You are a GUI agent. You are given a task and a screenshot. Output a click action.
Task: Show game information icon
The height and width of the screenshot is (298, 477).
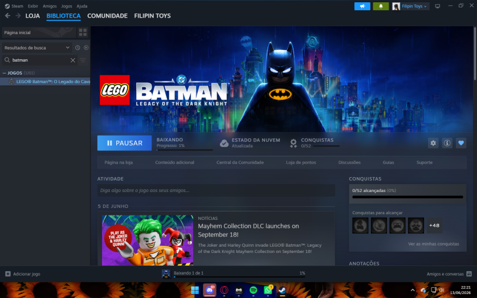tap(447, 143)
